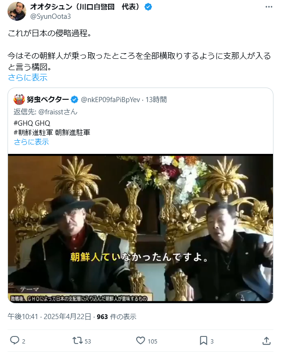Image resolution: width=281 pixels, height=352 pixels.
Task: Bookmark the tweet using the bookmark icon
Action: 203,341
